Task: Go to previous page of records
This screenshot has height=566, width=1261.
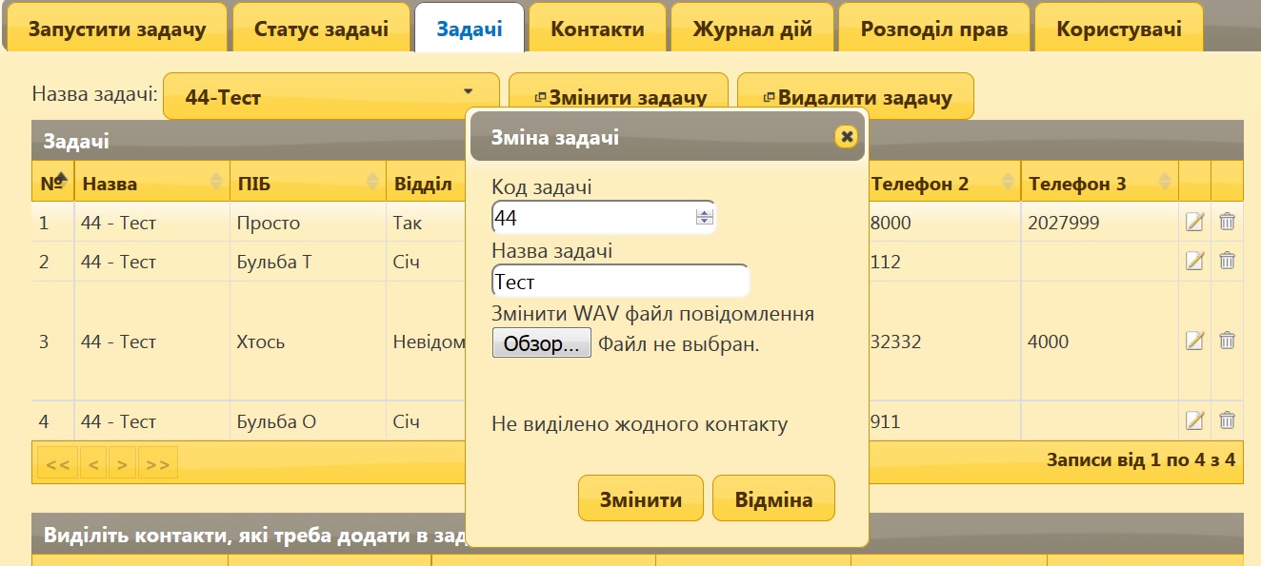Action: pos(93,463)
